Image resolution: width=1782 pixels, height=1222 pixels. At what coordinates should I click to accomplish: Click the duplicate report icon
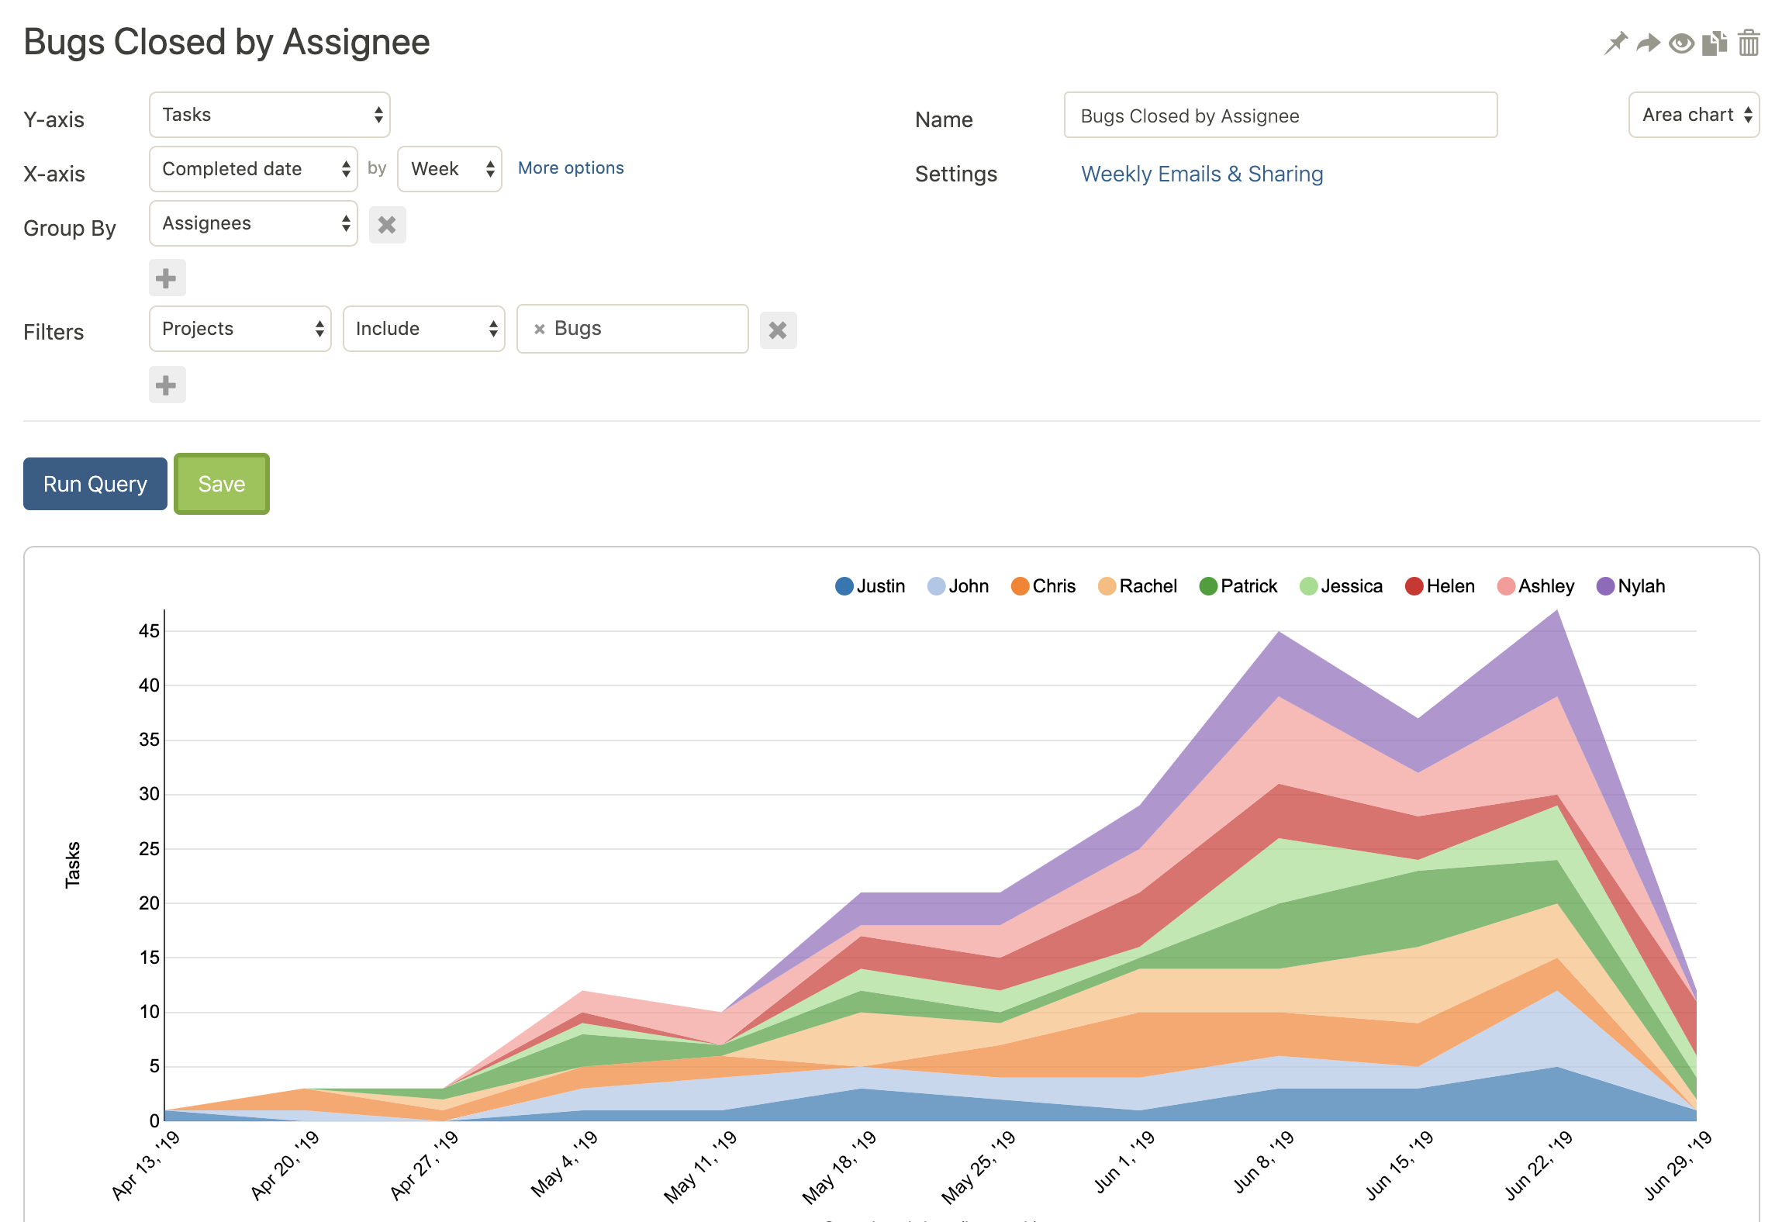pos(1715,43)
